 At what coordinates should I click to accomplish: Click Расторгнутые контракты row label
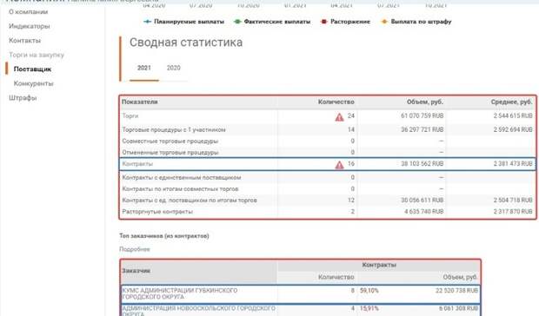tap(157, 212)
